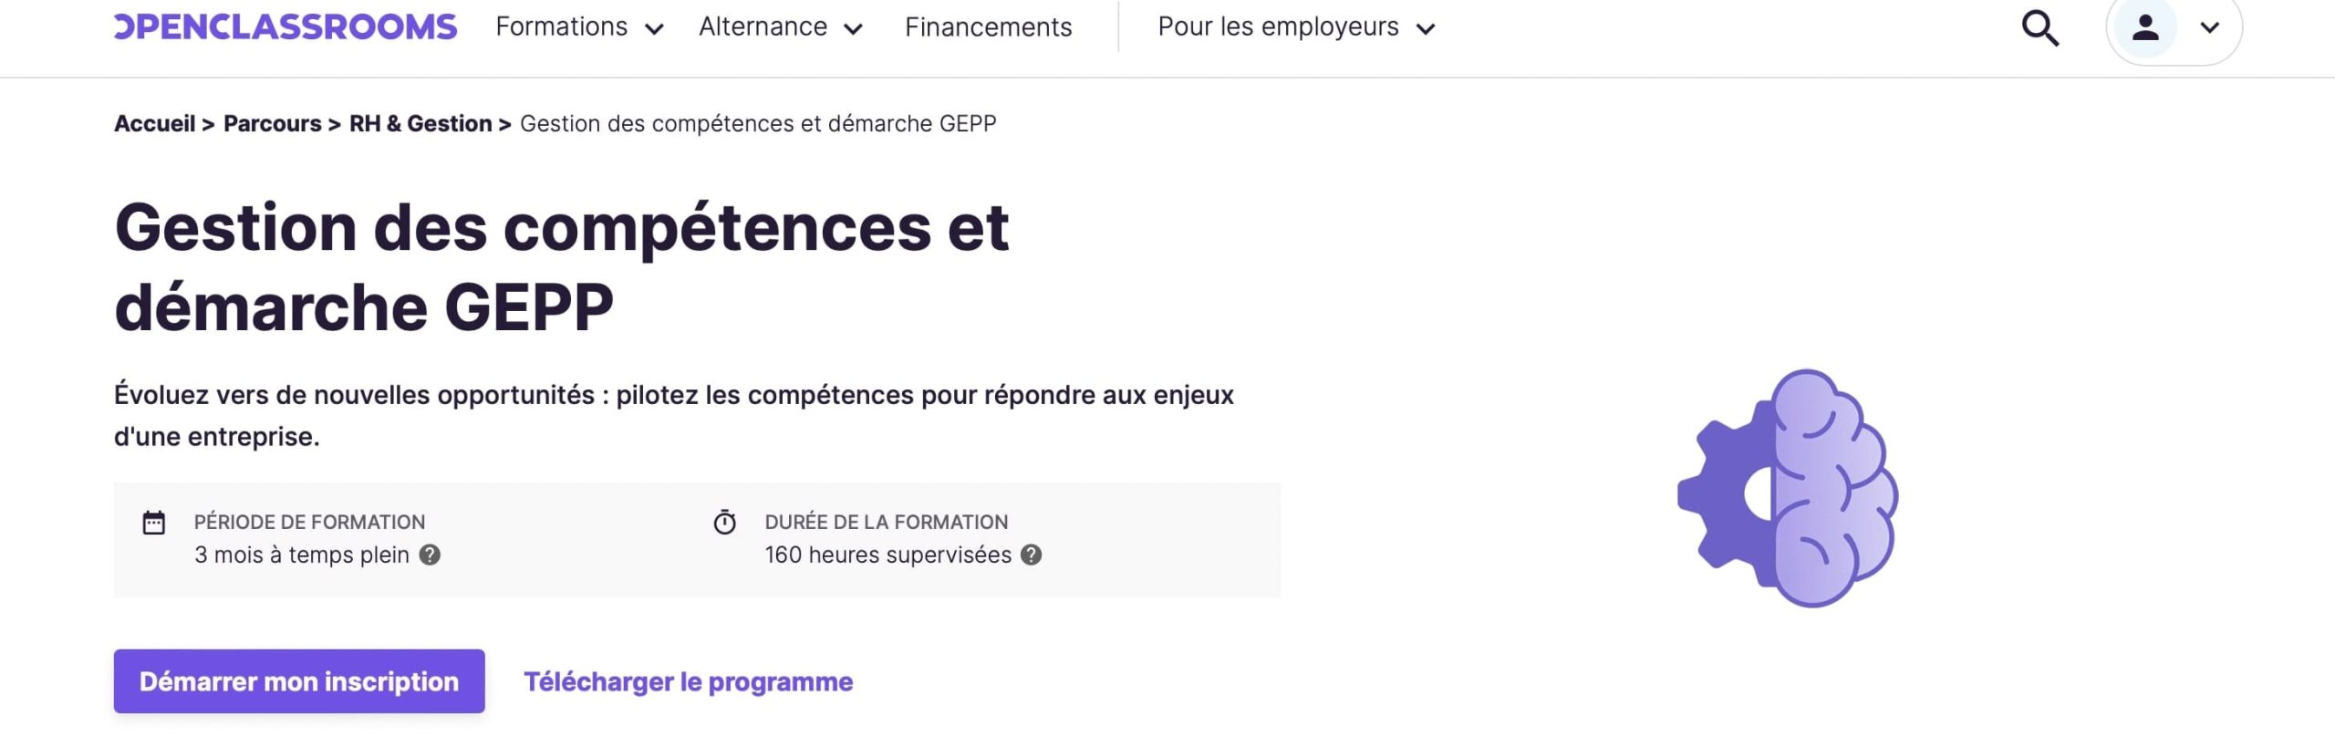Screen dimensions: 2335x747
Task: Expand the Alternance dropdown menu
Action: pyautogui.click(x=781, y=27)
